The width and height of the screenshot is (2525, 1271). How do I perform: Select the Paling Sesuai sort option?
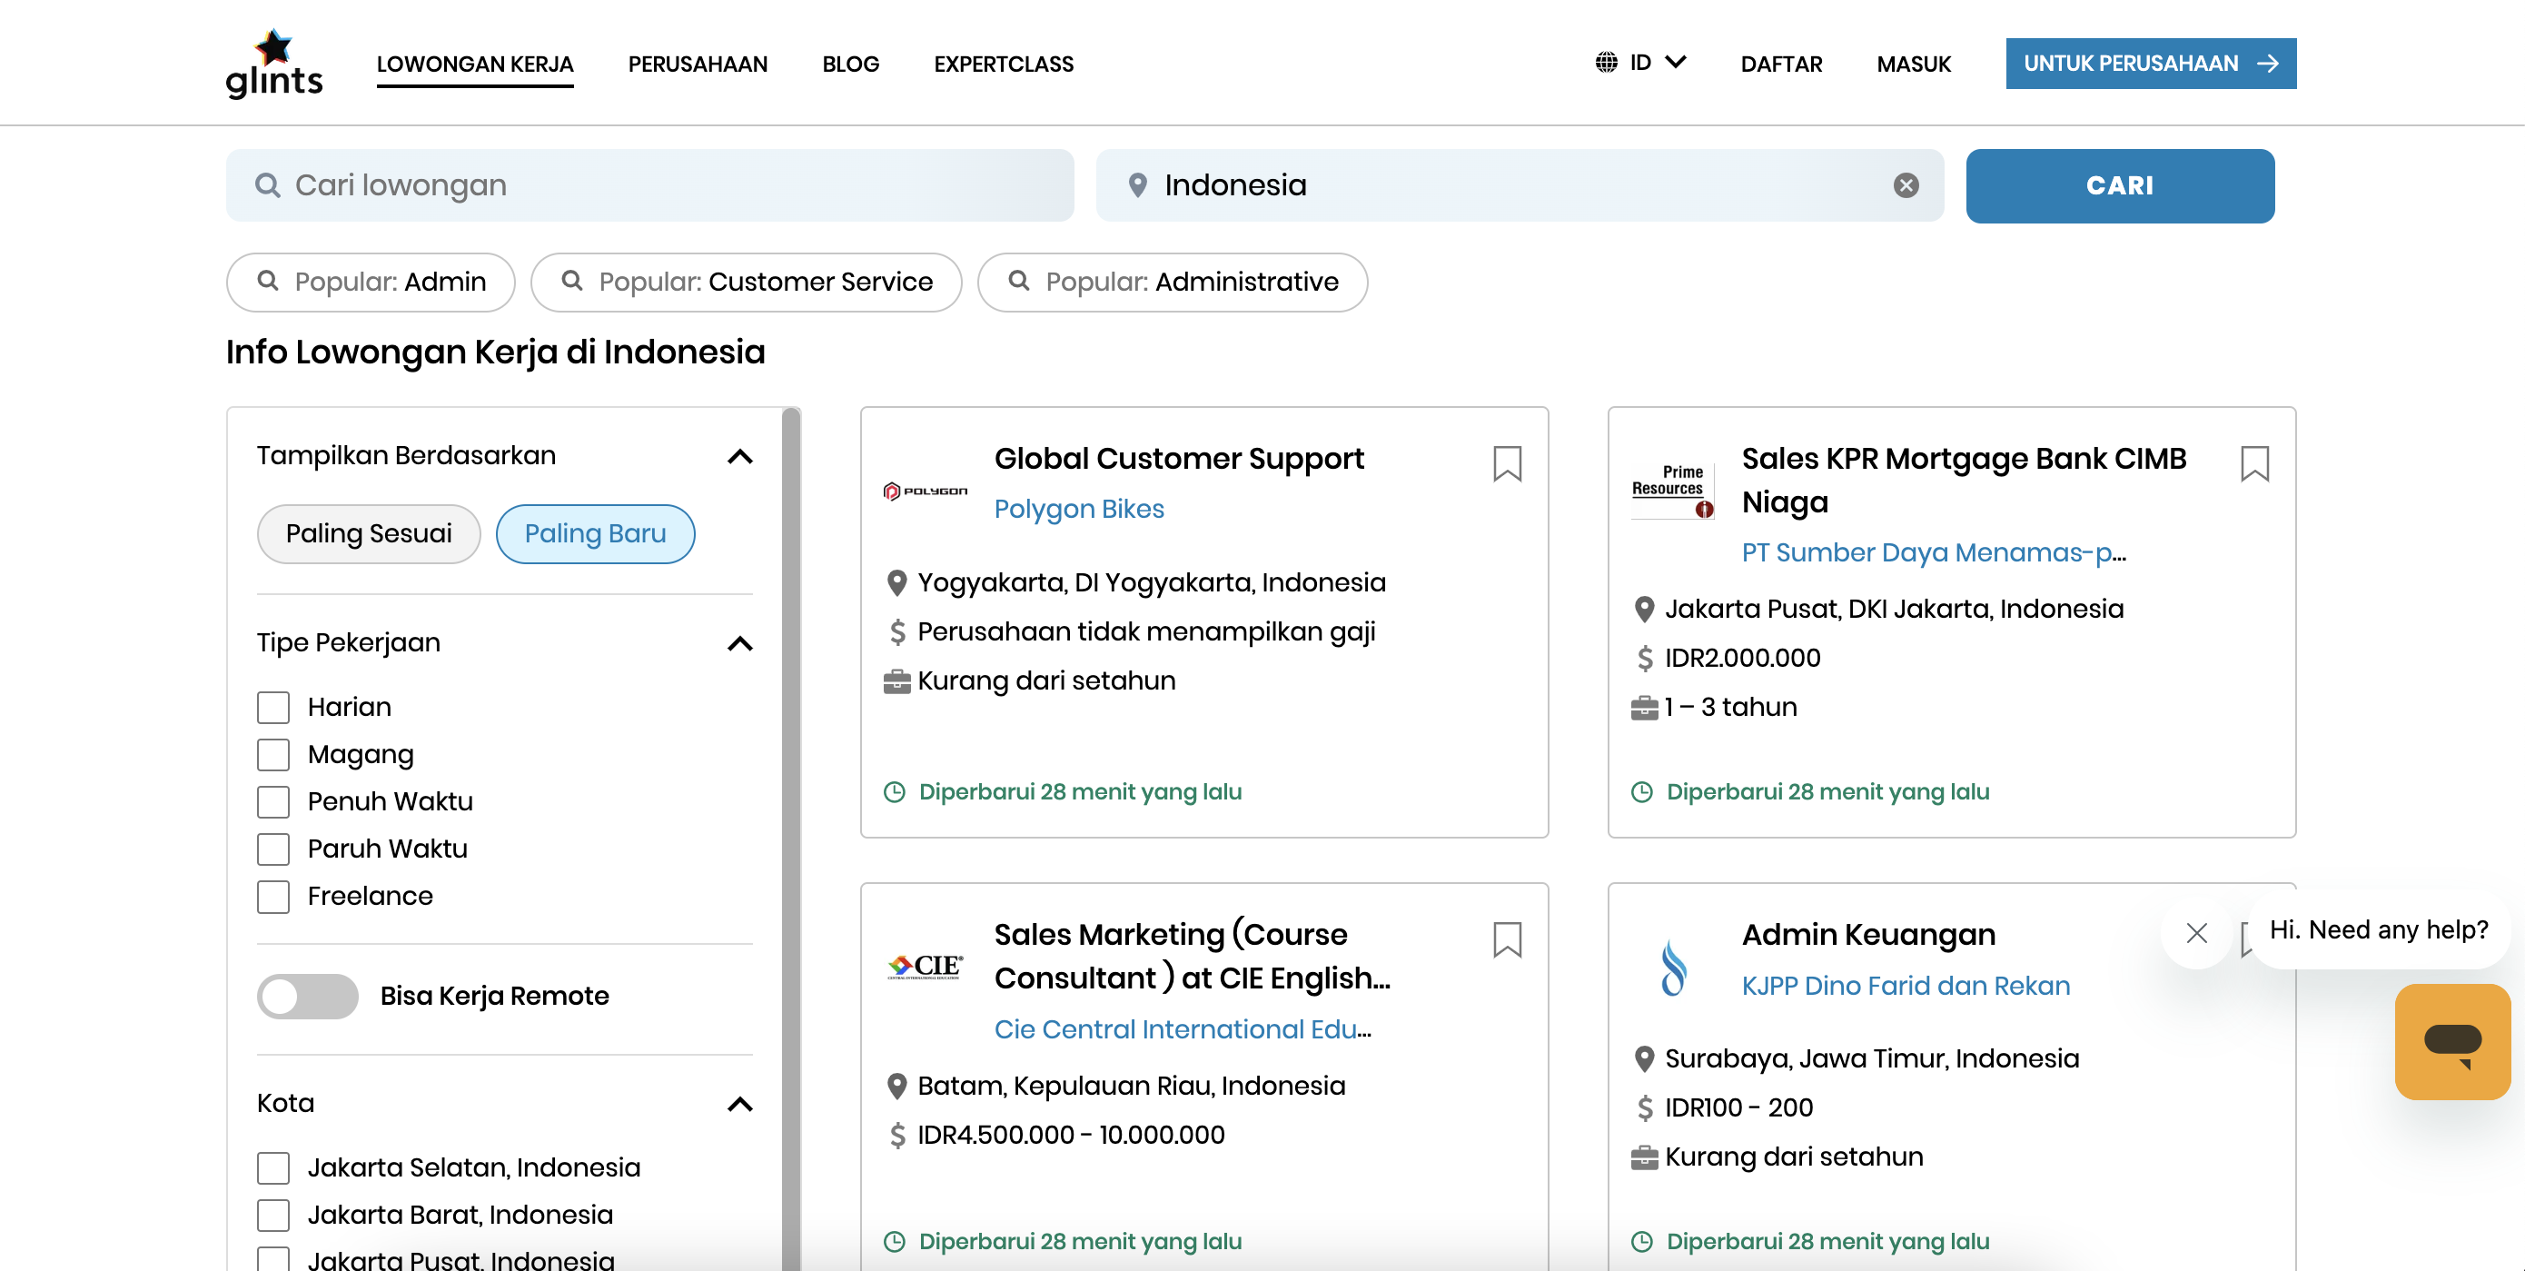[369, 533]
